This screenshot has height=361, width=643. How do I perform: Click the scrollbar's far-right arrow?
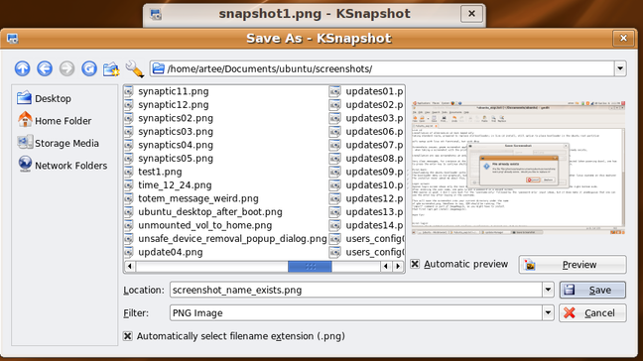click(x=398, y=267)
